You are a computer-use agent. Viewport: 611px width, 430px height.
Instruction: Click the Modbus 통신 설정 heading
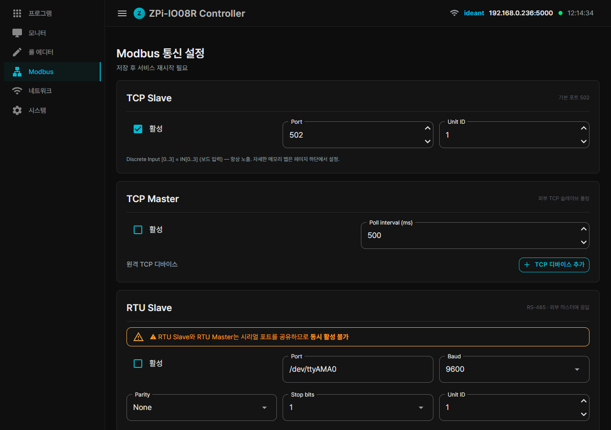point(160,53)
